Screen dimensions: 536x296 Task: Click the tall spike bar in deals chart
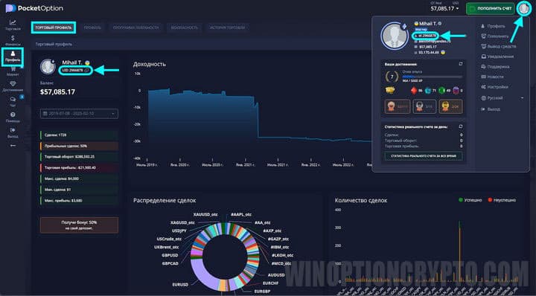(459, 252)
